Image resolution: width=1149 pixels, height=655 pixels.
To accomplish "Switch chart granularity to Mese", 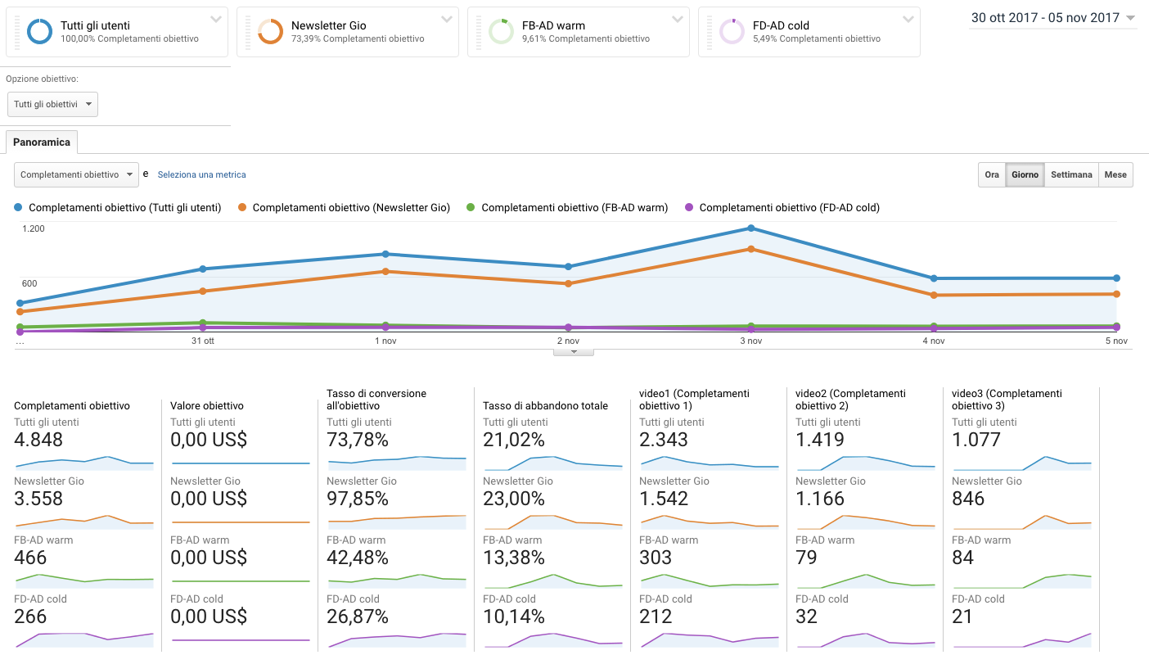I will [1115, 174].
